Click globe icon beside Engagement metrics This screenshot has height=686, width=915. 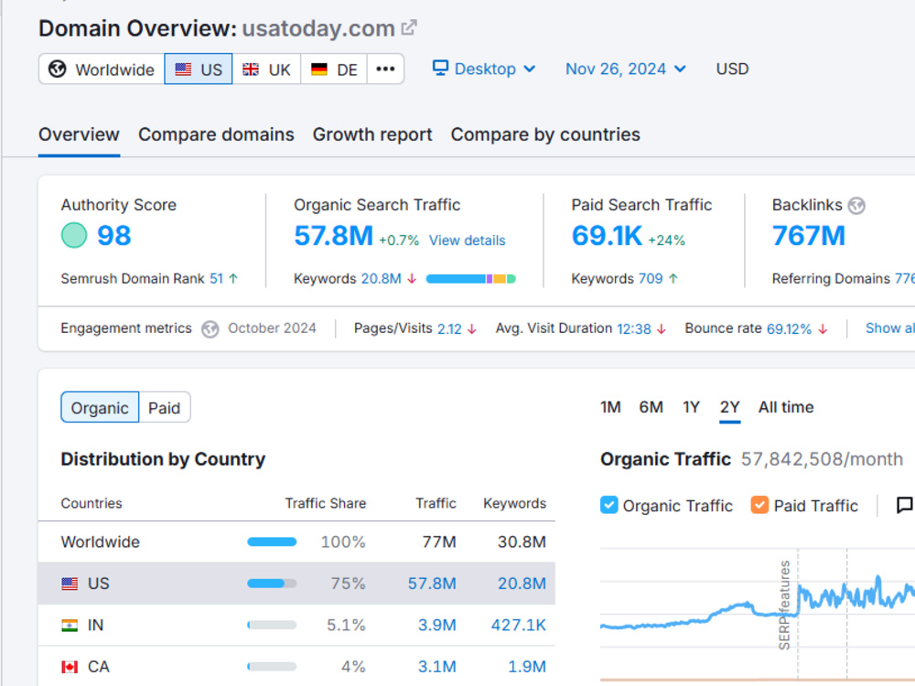[x=210, y=329]
